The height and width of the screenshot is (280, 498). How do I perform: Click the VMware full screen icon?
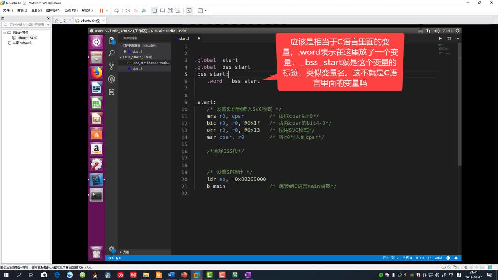tap(170, 10)
